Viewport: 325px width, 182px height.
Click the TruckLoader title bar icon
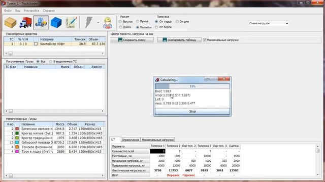pos(4,4)
